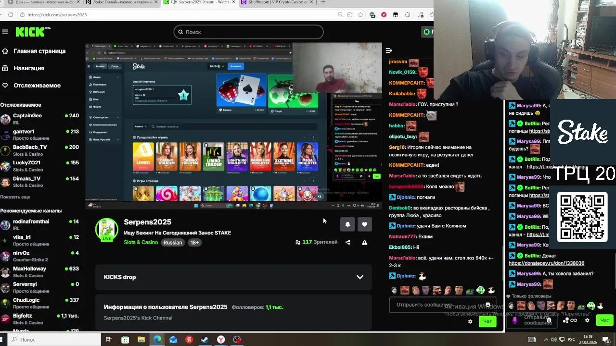Click the infinity icon in overlay chat
Screen dimensions: 616x346
tap(573, 321)
